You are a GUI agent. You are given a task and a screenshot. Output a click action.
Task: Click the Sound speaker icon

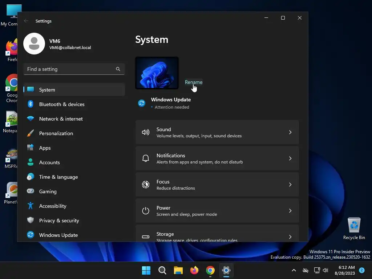(146, 132)
